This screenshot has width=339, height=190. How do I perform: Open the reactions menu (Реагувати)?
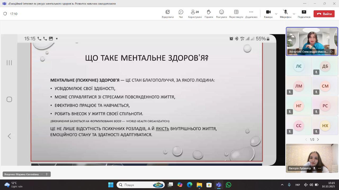221,14
